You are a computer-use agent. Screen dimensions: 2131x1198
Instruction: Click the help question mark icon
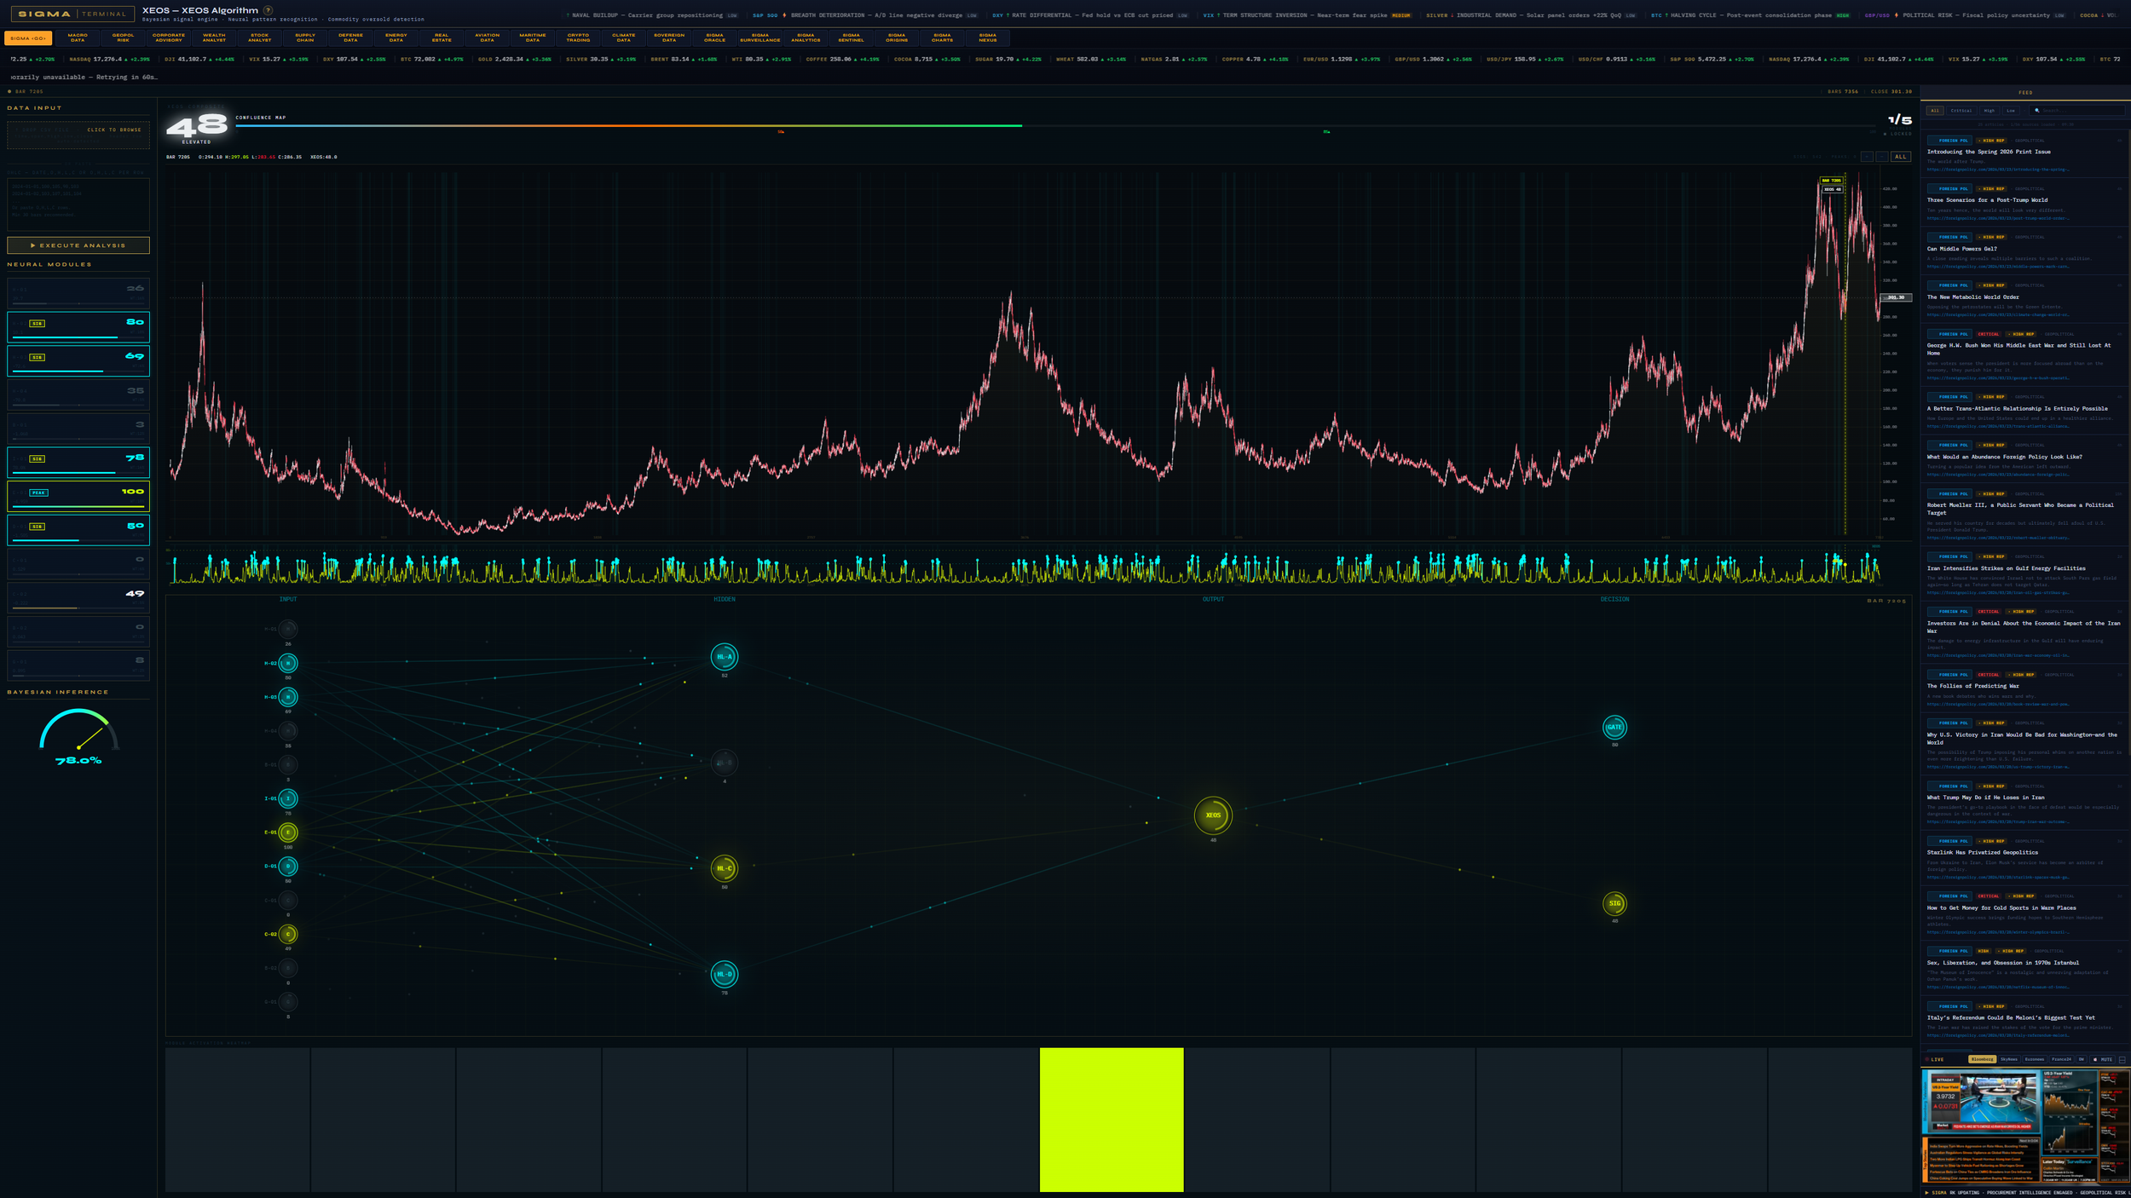pos(268,10)
